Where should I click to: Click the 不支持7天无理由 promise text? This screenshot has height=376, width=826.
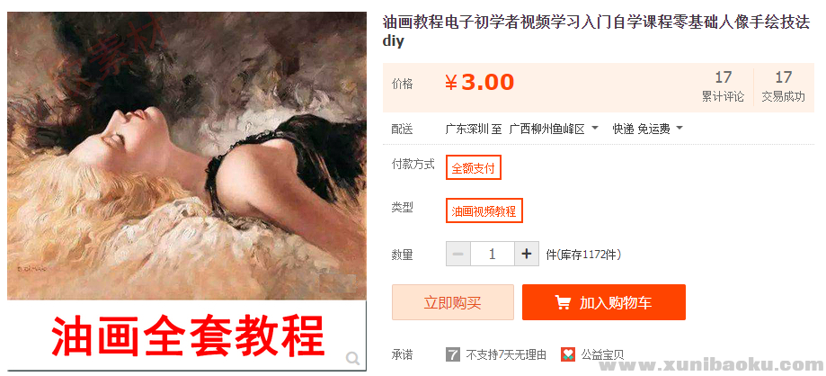[x=506, y=355]
